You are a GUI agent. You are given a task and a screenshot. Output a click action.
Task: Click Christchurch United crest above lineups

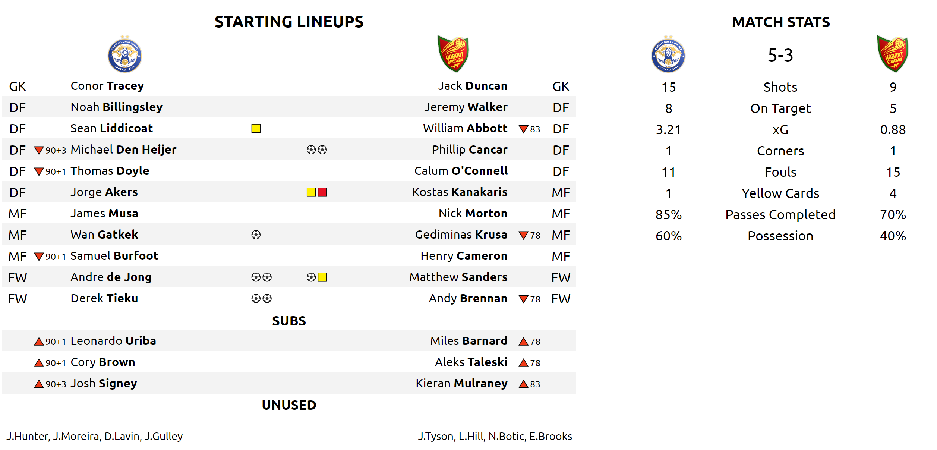pyautogui.click(x=124, y=54)
